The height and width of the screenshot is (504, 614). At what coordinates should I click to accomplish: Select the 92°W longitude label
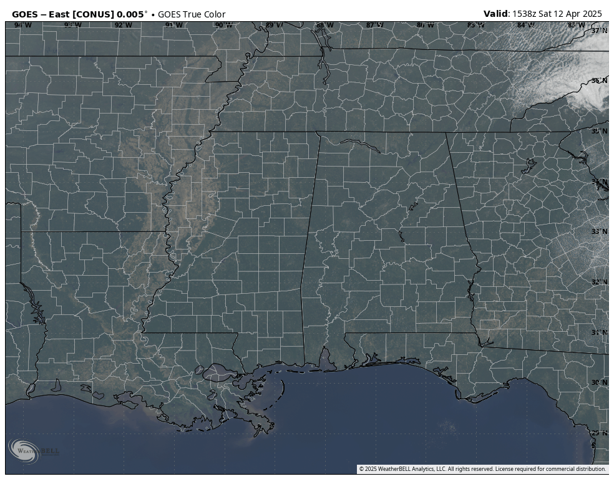click(x=124, y=25)
